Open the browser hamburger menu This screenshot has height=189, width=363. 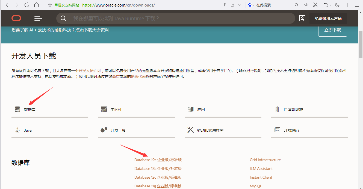point(357,5)
